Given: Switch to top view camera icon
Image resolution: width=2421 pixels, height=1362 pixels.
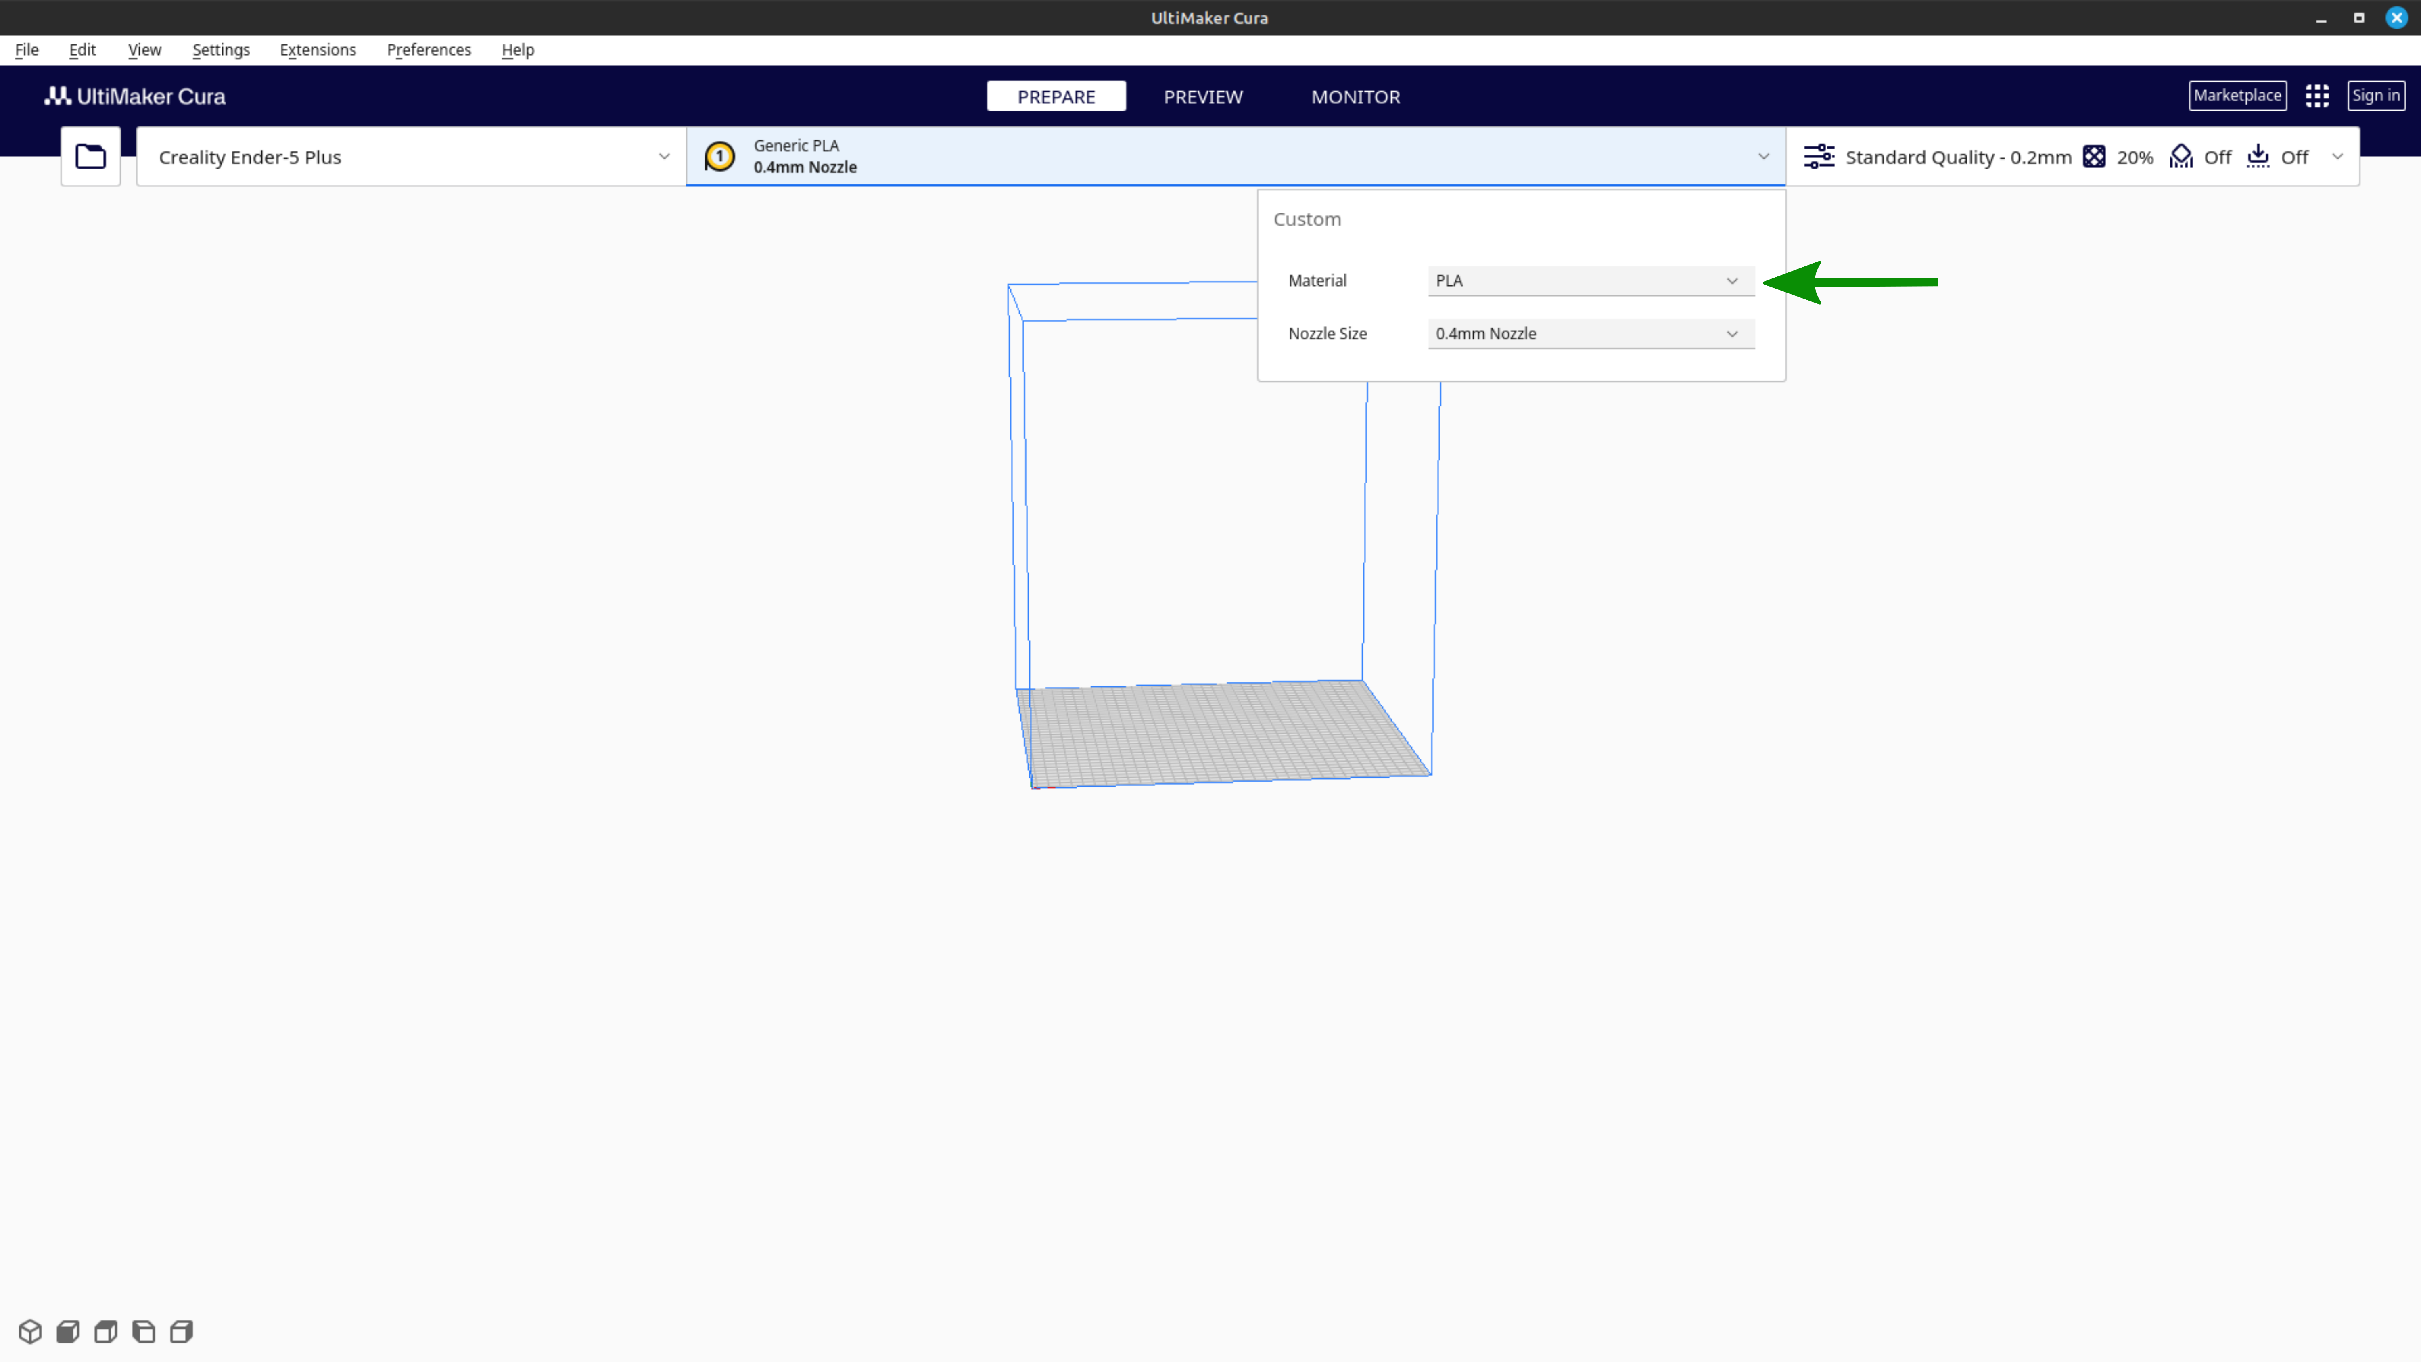Looking at the screenshot, I should pos(105,1331).
